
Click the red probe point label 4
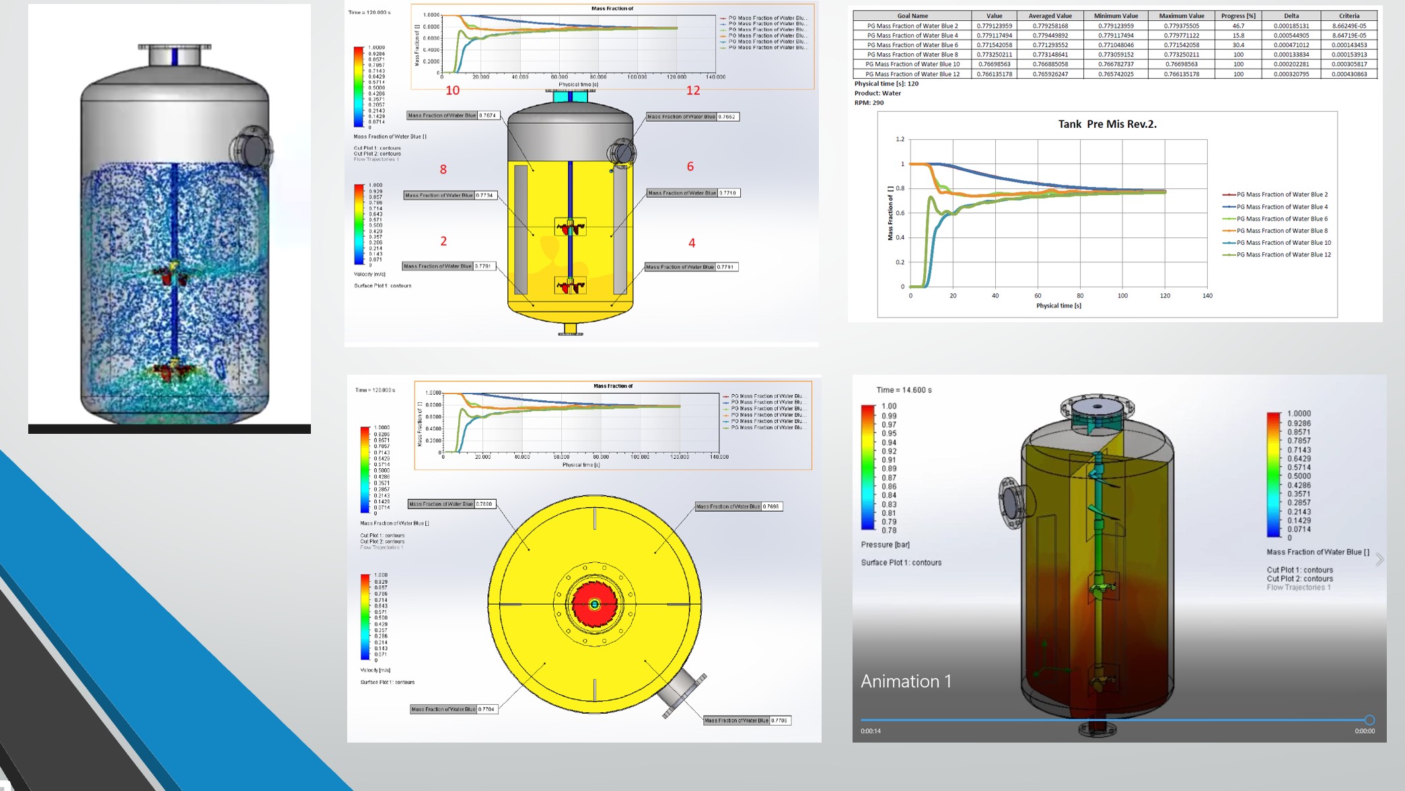coord(692,243)
